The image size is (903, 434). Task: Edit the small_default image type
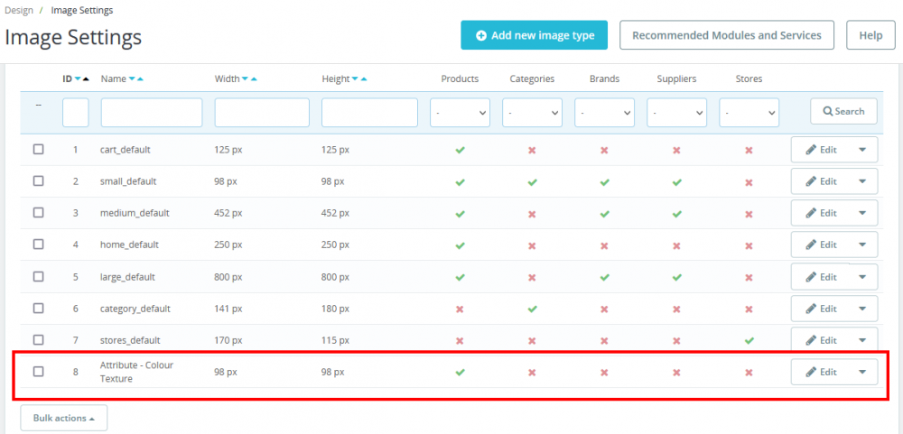coord(821,181)
